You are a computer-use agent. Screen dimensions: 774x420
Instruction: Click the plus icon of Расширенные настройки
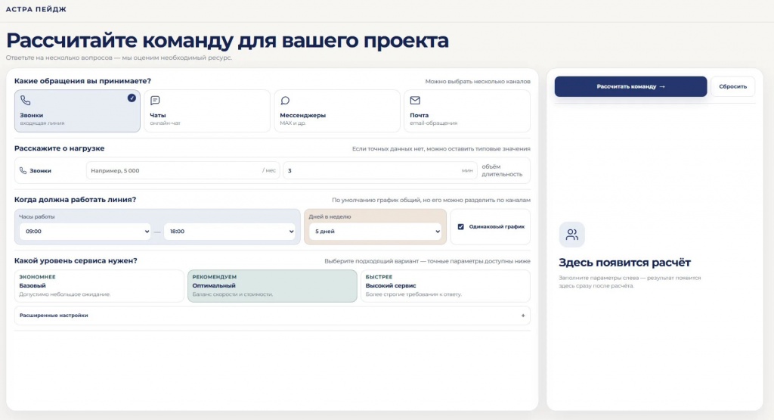tap(523, 316)
